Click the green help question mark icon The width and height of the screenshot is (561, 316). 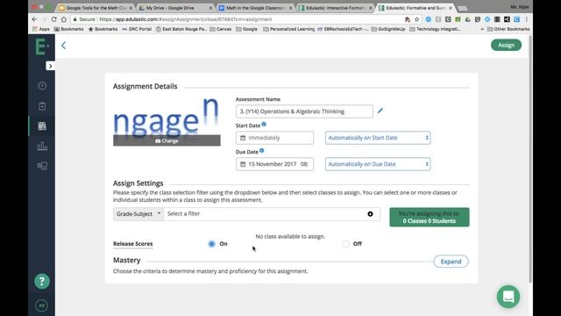click(x=42, y=281)
